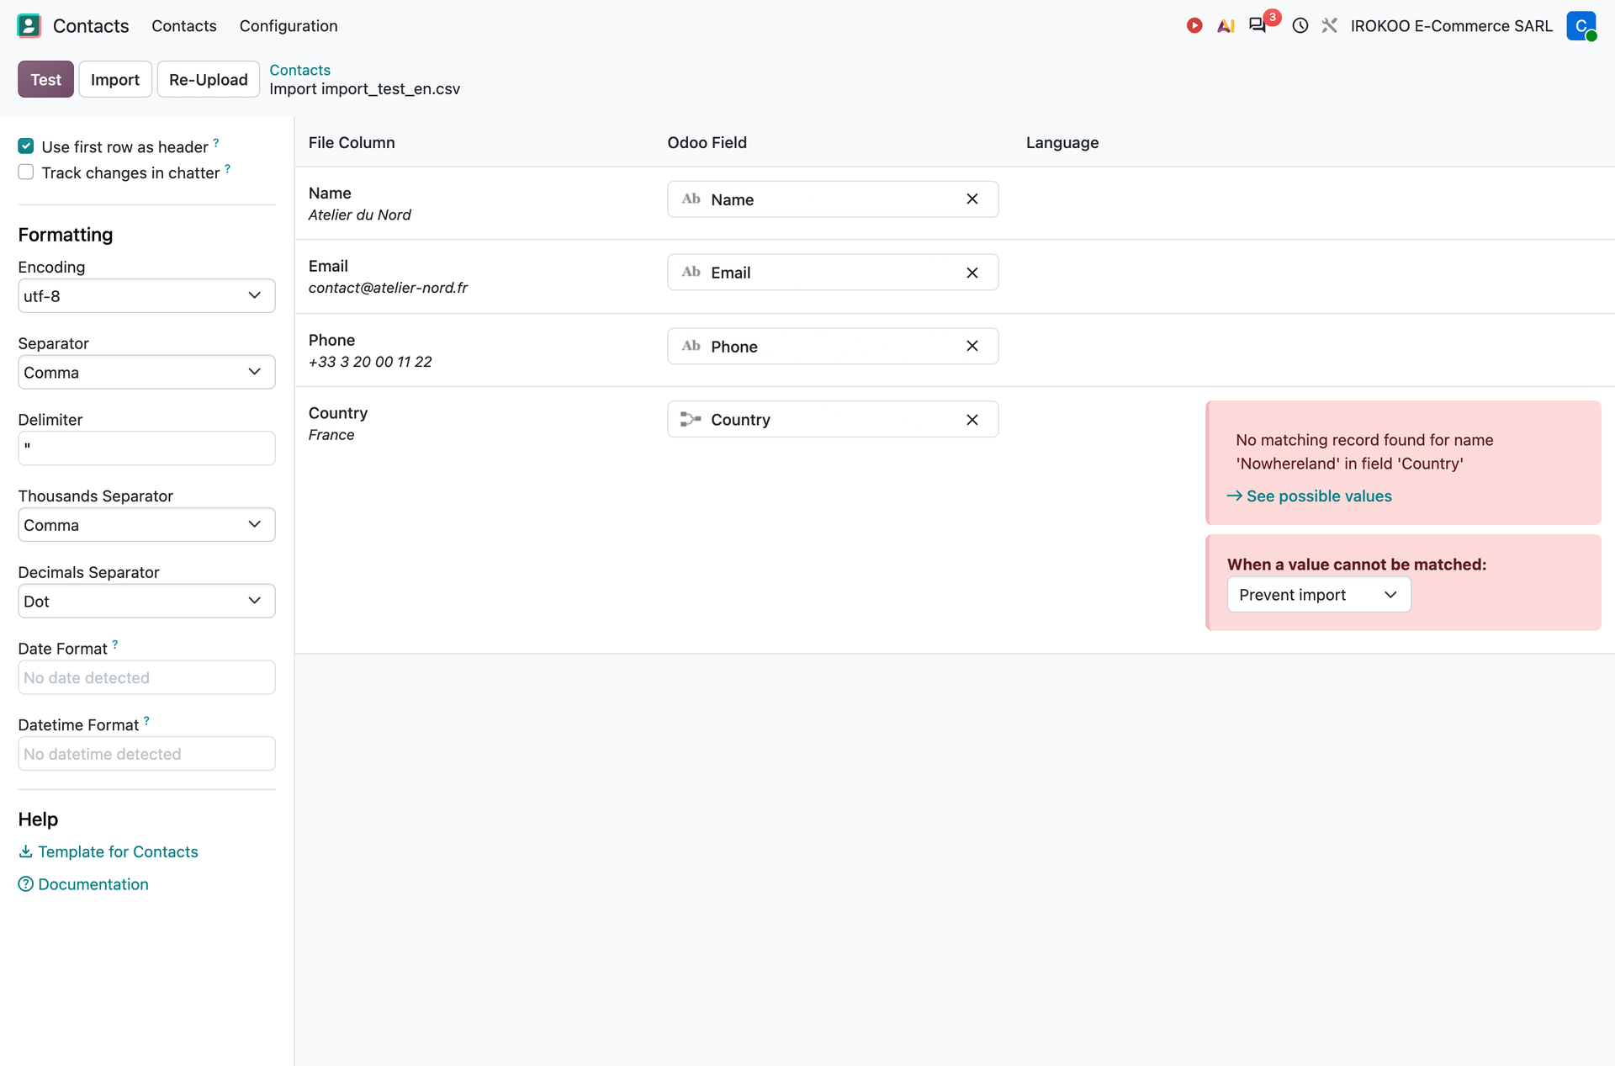1615x1066 pixels.
Task: Click help mark beside Datetime Format
Action: click(x=146, y=721)
